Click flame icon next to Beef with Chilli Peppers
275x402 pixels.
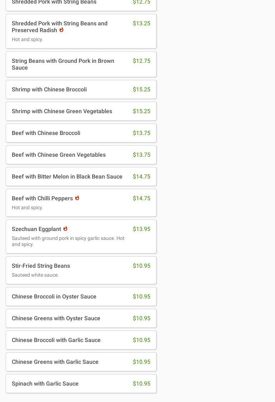[77, 198]
